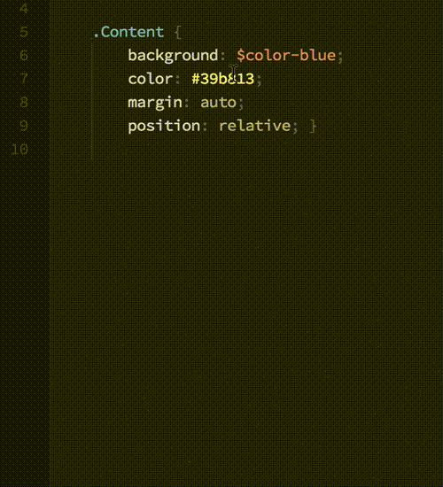Click the position property name
This screenshot has width=443, height=487.
click(164, 127)
